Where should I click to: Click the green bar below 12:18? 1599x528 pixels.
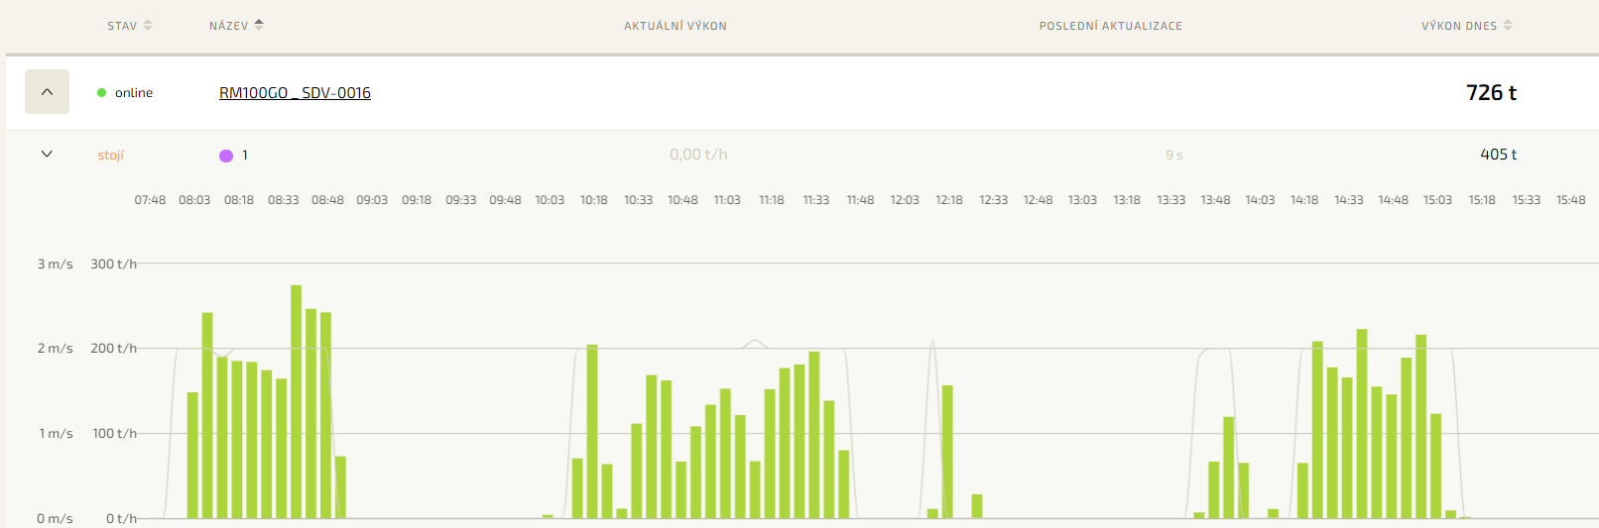click(947, 452)
